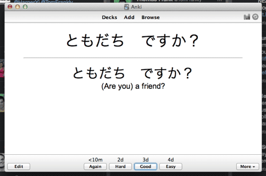Select the answer text '(Are you) a friend?'
Viewport: 266px width, 176px height.
coord(133,86)
